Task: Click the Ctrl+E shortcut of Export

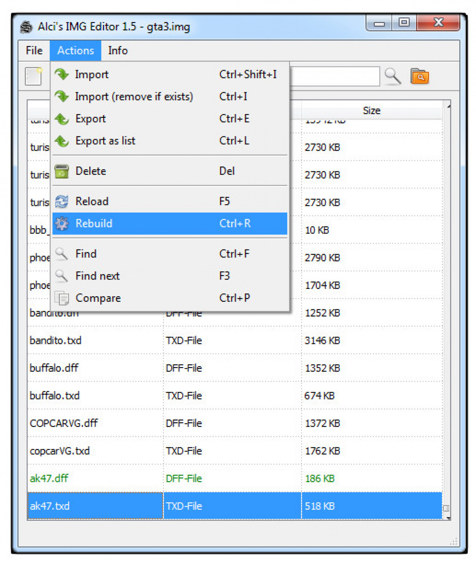Action: click(x=234, y=119)
